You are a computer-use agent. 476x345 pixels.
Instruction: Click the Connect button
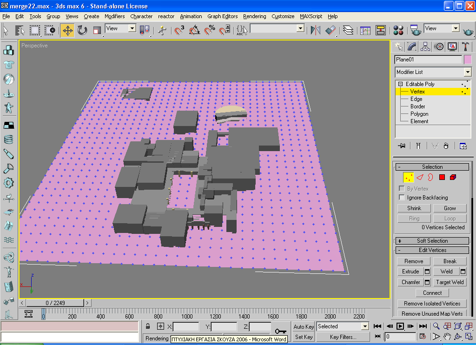click(x=432, y=293)
